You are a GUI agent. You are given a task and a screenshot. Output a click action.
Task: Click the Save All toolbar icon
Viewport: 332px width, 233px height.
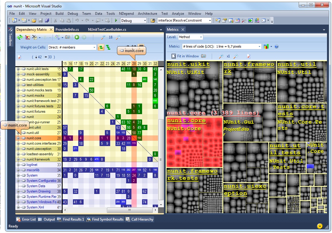pyautogui.click(x=47, y=20)
